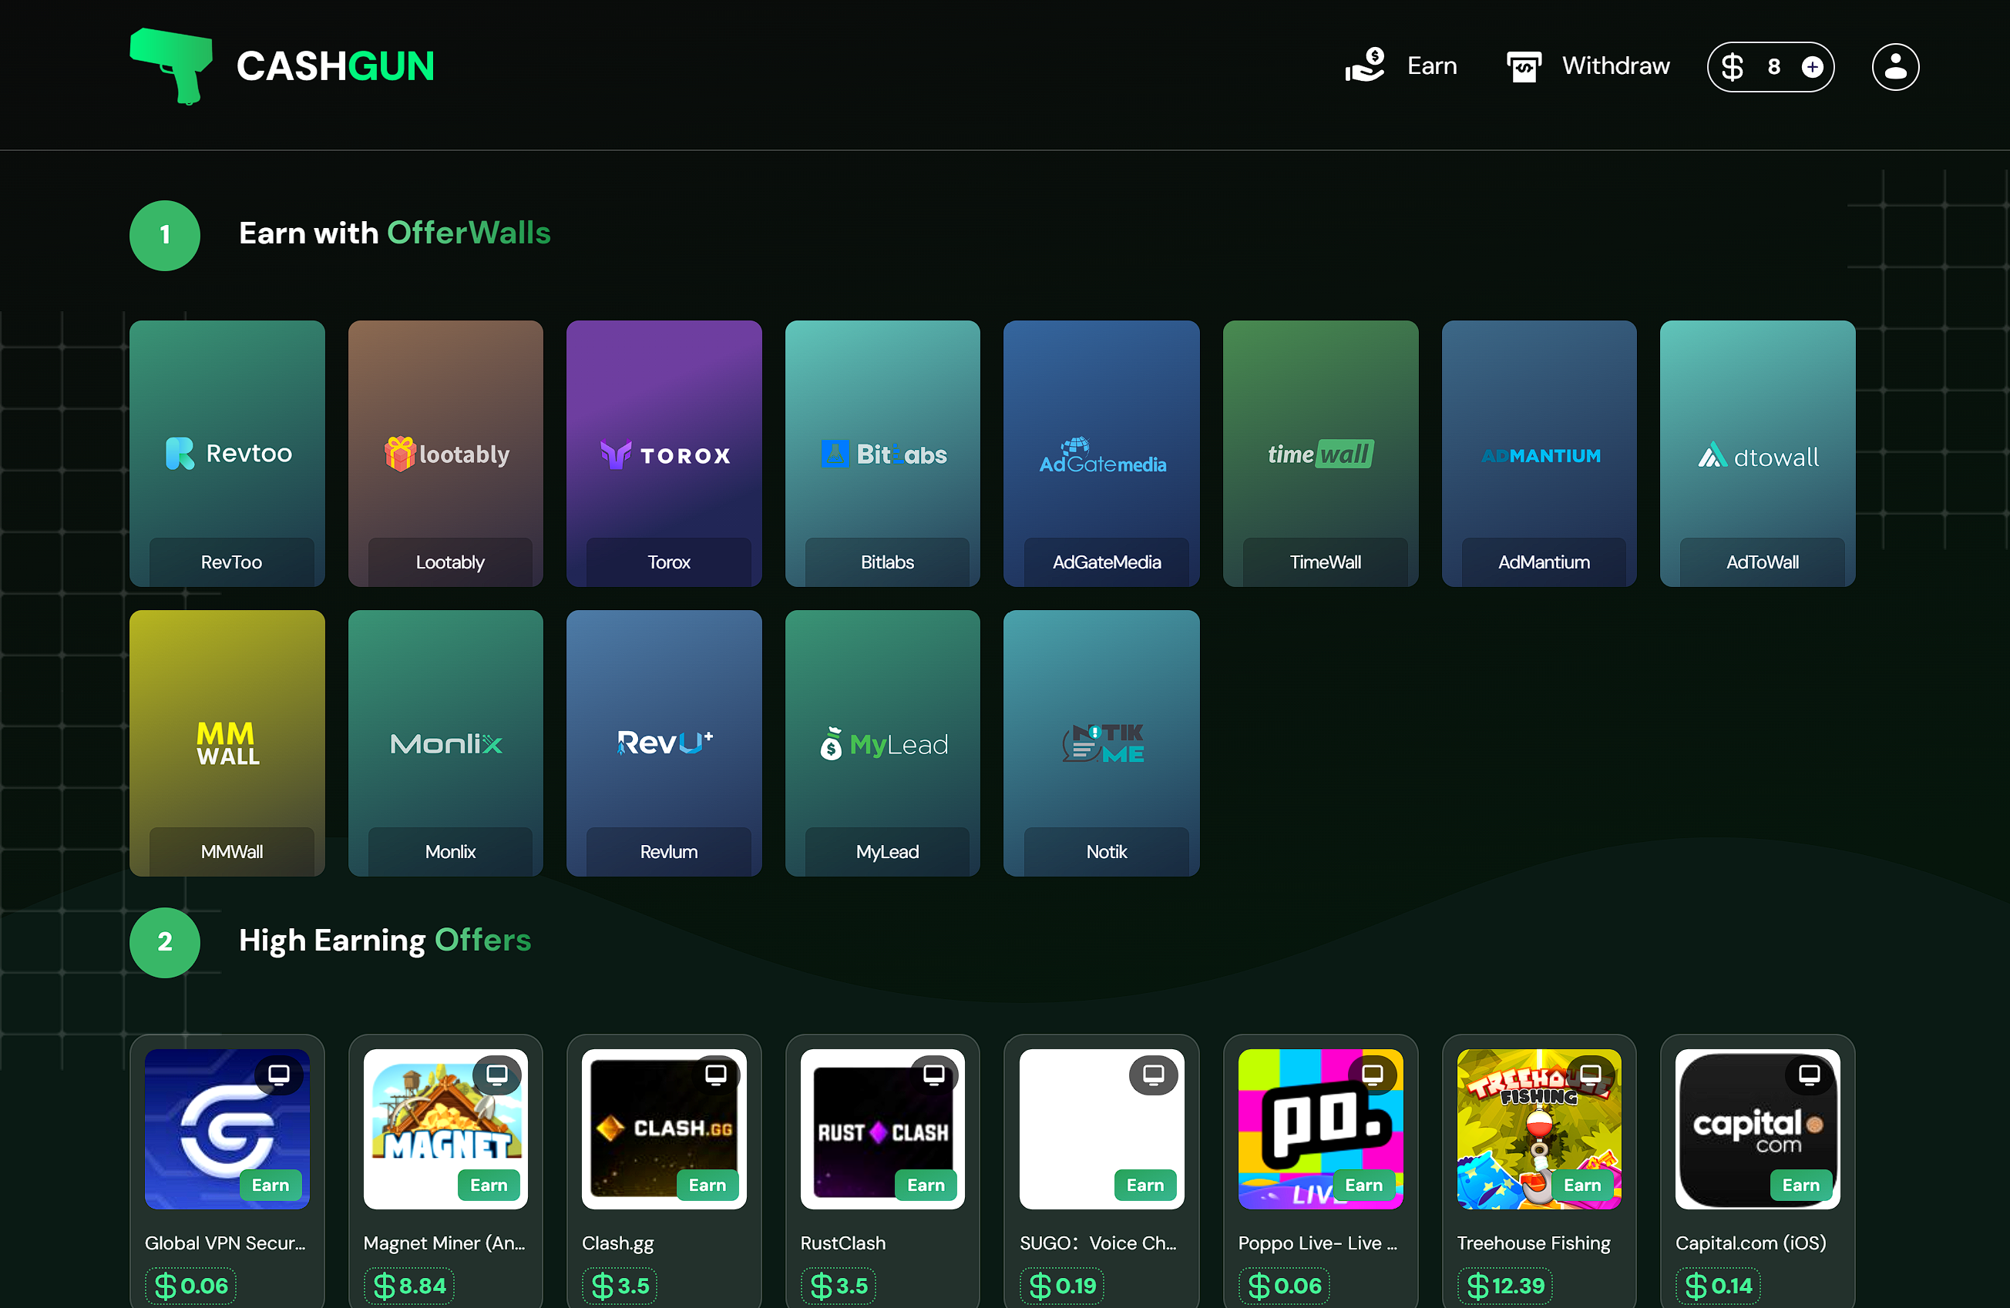Click the Notik Me logo tile
Viewport: 2010px width, 1308px height.
click(1102, 743)
